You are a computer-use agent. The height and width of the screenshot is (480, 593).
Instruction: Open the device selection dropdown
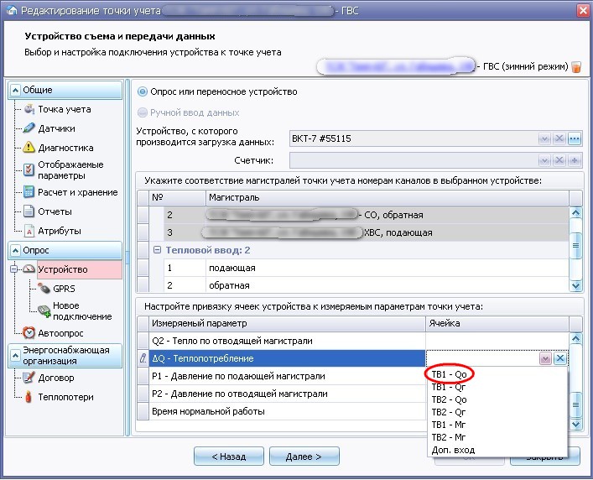coord(544,138)
